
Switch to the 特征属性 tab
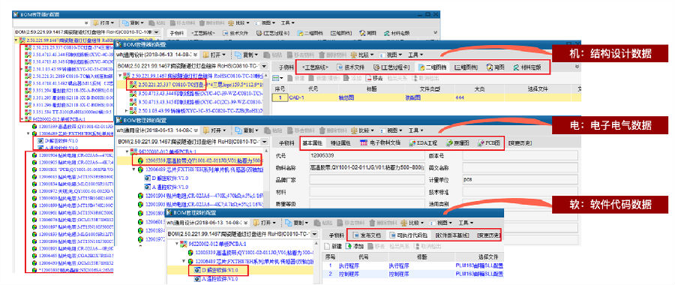(x=341, y=143)
